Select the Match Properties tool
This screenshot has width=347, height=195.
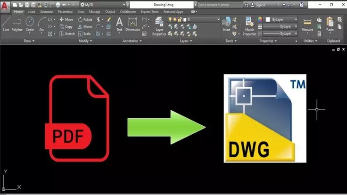249,26
